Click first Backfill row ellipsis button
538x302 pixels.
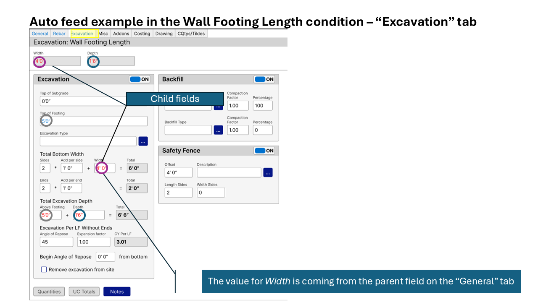point(218,107)
